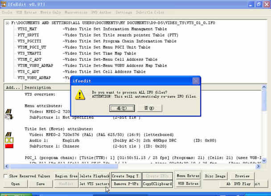Click the Save button
The image size is (271, 196).
click(41, 184)
